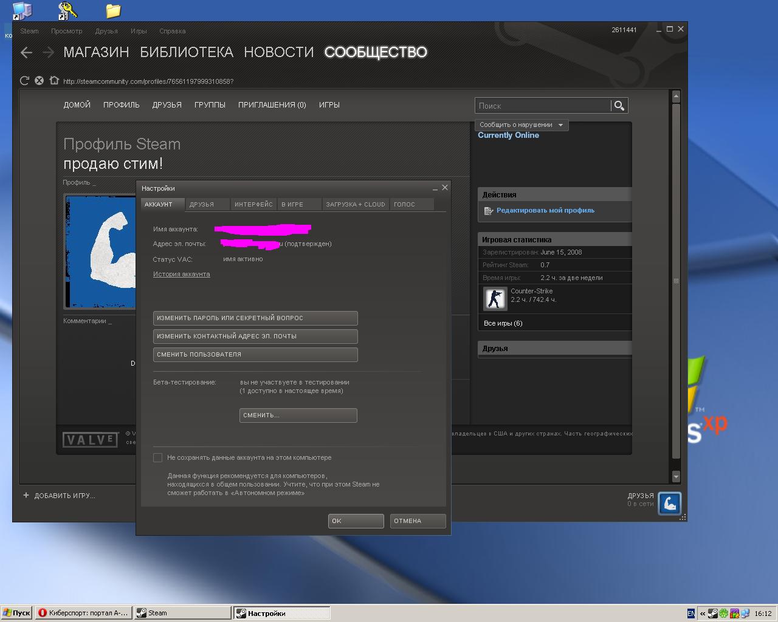The image size is (778, 622).
Task: Minimize the Настройки settings dialog
Action: (435, 188)
